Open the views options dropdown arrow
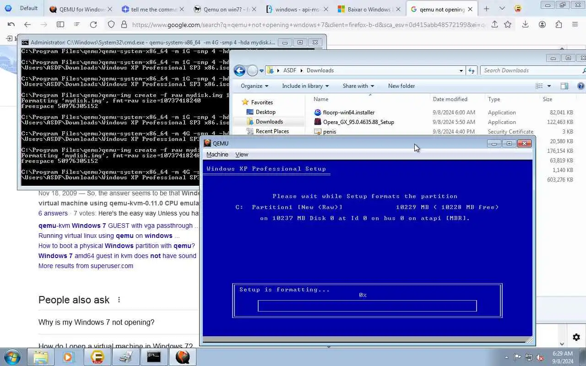Image resolution: width=586 pixels, height=366 pixels. 549,86
